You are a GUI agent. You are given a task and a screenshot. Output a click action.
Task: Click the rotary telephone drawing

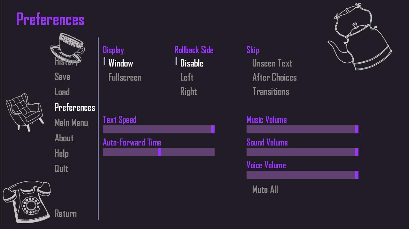click(x=27, y=202)
